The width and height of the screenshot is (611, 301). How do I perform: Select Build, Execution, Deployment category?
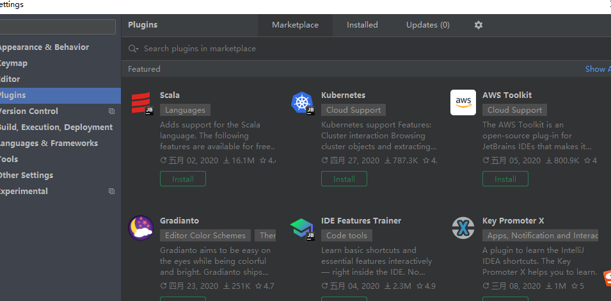coord(60,127)
